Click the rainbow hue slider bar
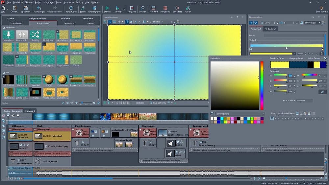 pyautogui.click(x=262, y=85)
